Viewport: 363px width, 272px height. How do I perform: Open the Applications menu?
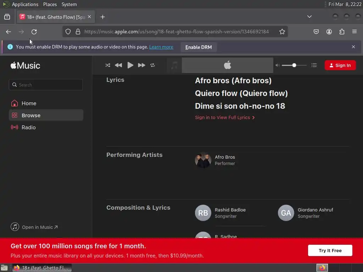(25, 4)
